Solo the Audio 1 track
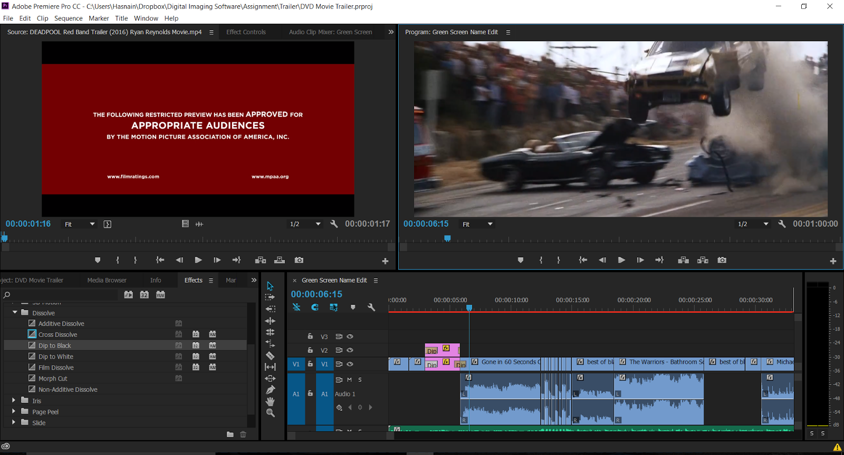844x455 pixels. (x=360, y=380)
